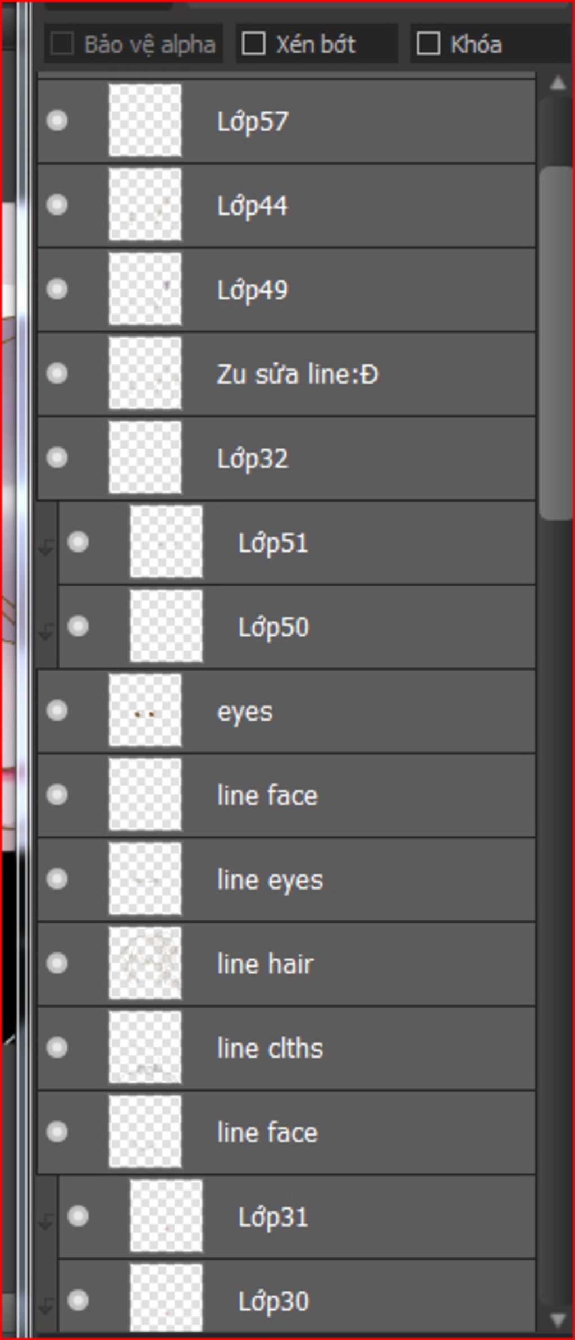Click the scroll down arrow of layer list

(x=558, y=1320)
